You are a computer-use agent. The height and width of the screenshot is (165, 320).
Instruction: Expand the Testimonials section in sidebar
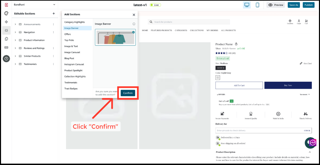(16, 64)
